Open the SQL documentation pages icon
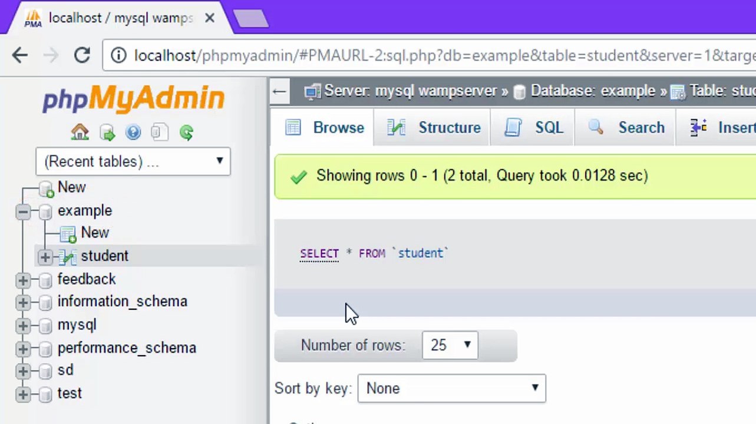 159,132
